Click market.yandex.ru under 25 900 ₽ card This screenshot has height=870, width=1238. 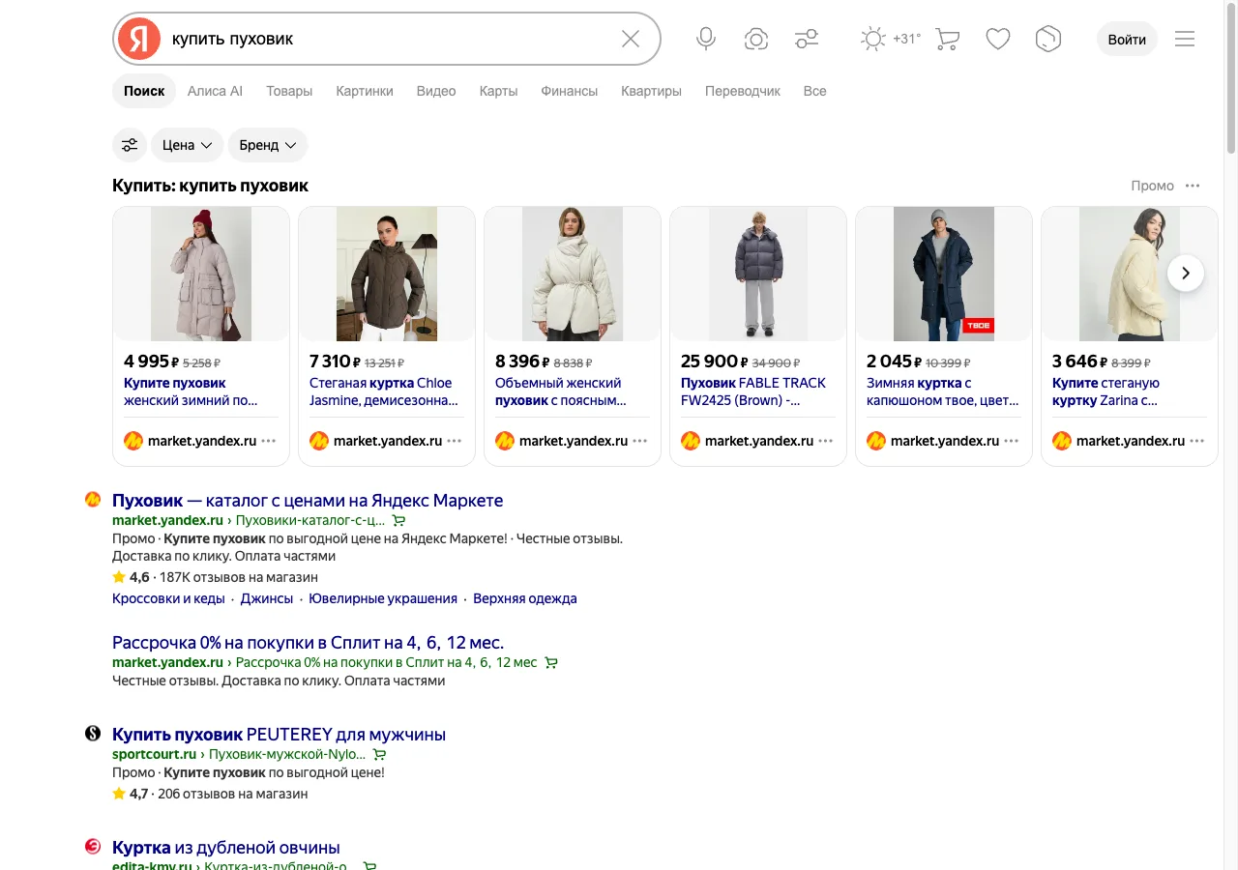click(x=759, y=441)
